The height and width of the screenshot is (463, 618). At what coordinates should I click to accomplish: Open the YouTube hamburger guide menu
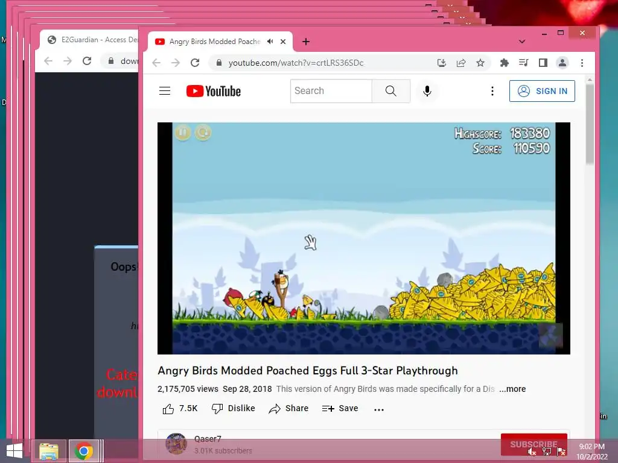(x=165, y=91)
